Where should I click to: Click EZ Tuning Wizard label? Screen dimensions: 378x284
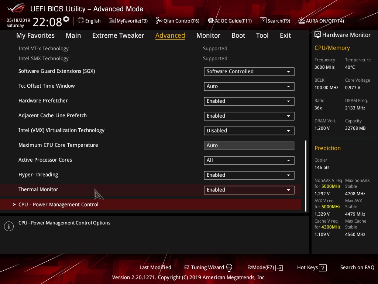point(204,267)
